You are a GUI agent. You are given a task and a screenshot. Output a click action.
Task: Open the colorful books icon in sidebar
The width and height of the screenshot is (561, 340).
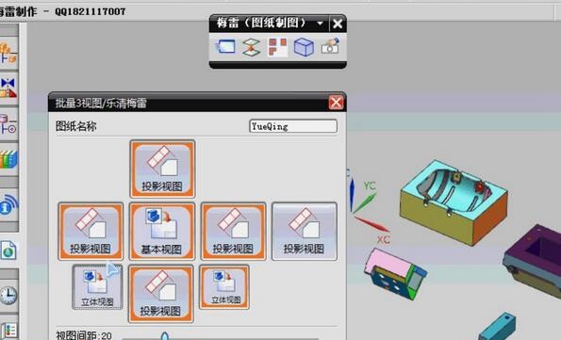point(8,159)
